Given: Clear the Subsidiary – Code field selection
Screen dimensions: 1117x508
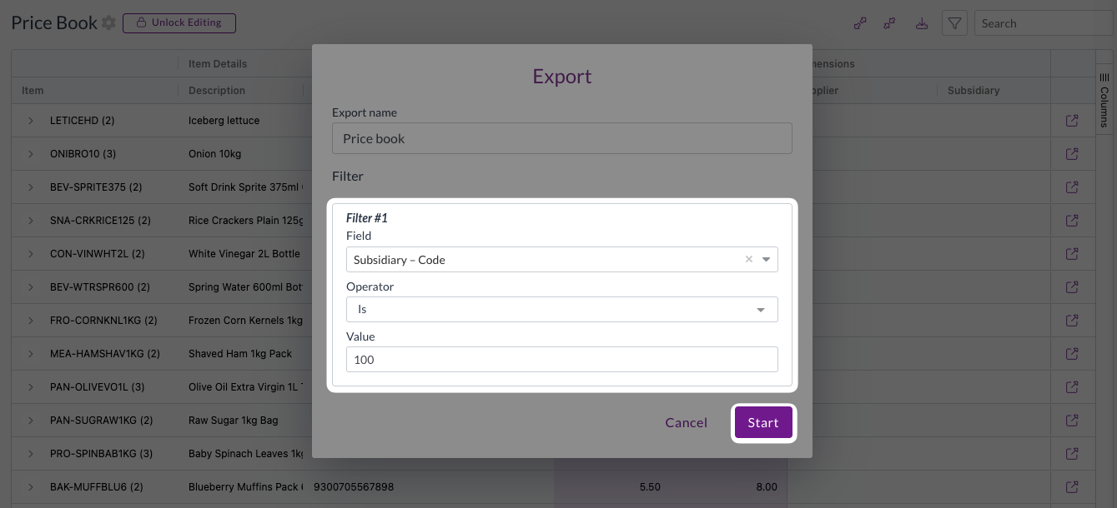Looking at the screenshot, I should coord(748,260).
